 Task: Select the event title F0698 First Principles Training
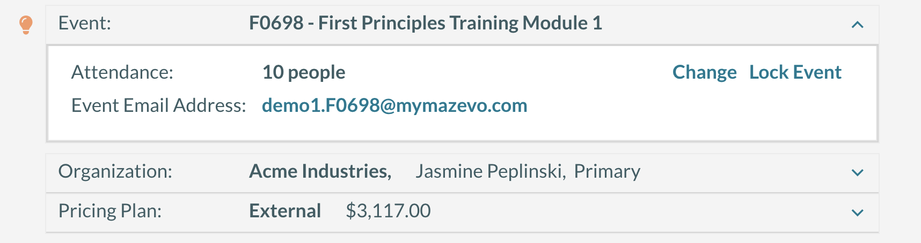click(426, 23)
